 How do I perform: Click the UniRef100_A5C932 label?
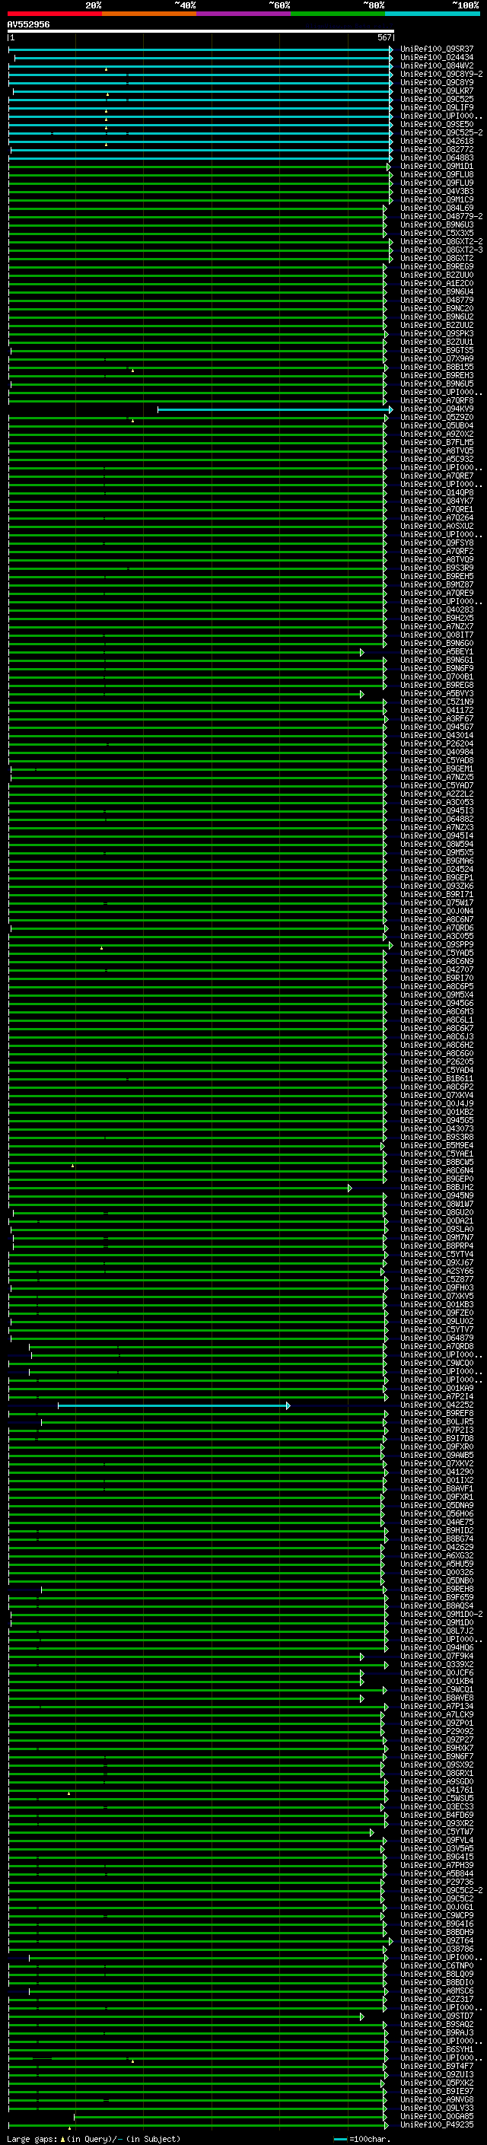click(x=437, y=459)
